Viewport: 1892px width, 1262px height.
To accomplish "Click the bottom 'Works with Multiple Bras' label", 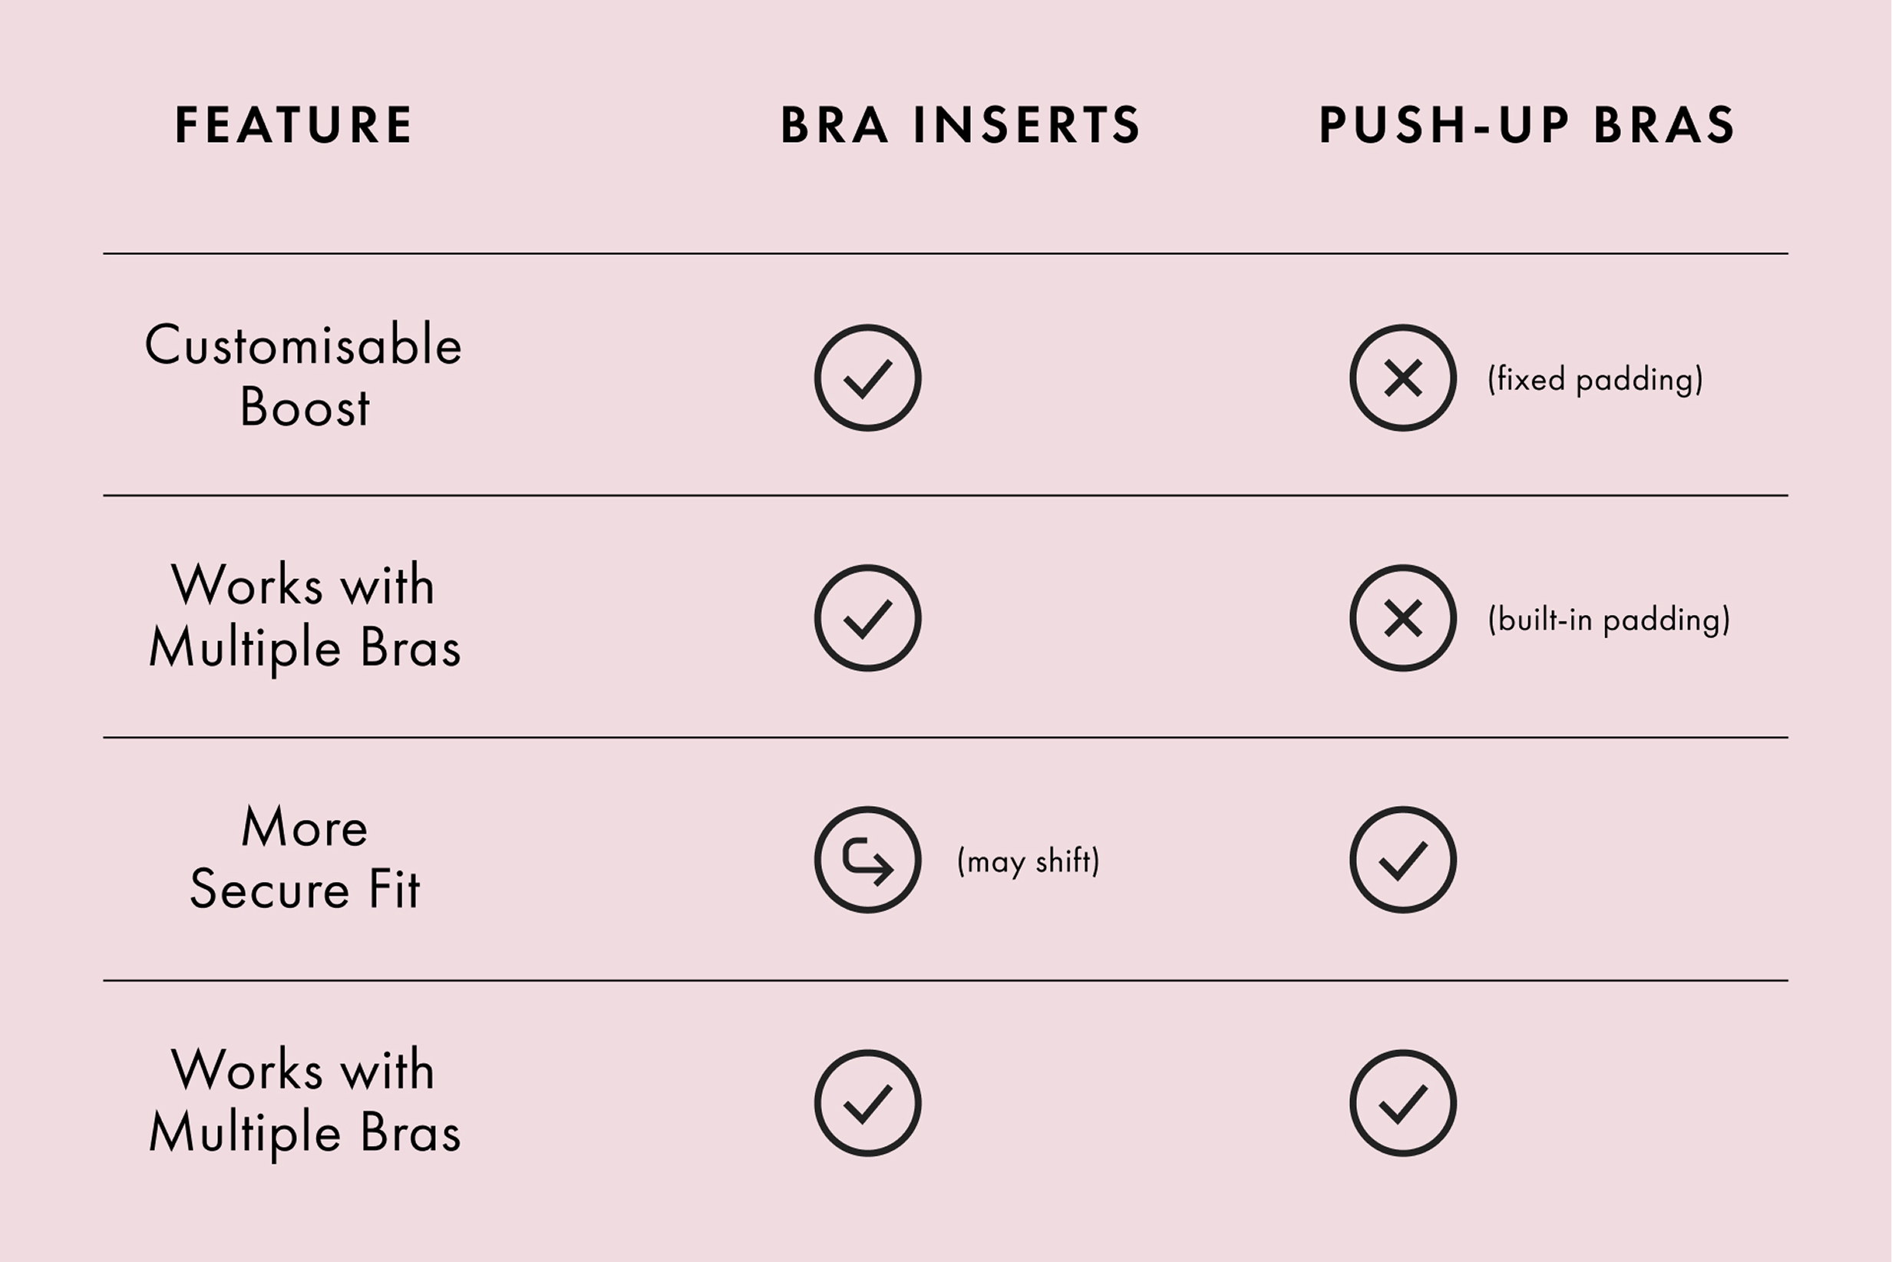I will (x=304, y=1101).
